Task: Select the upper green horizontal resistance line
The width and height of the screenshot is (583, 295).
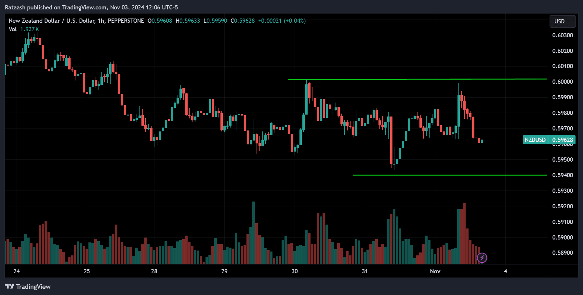Action: (417, 79)
